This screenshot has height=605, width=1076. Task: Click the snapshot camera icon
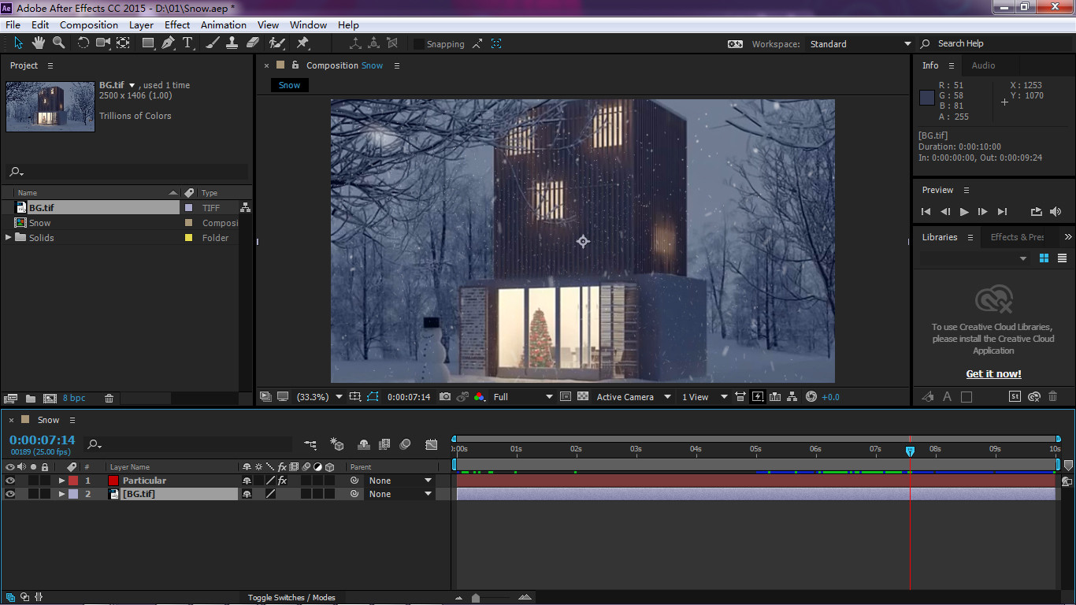coord(445,397)
